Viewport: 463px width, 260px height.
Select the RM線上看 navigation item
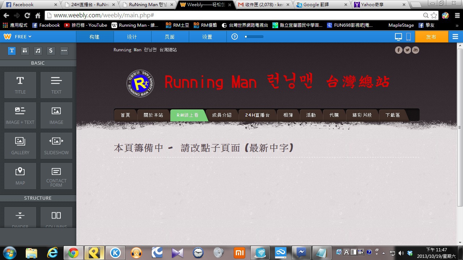(x=188, y=115)
